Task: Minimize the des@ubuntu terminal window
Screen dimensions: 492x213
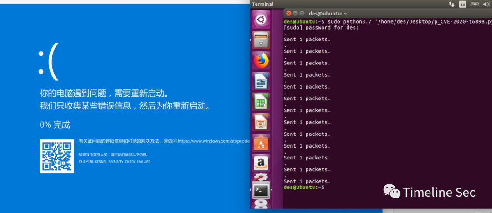Action: [x=295, y=13]
